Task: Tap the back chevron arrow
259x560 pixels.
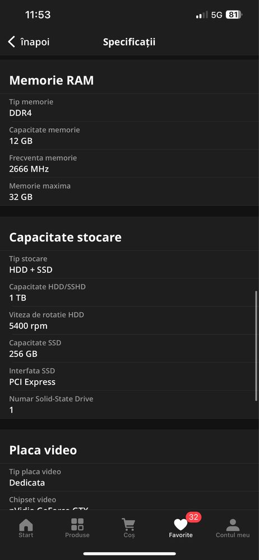Action: coord(12,42)
